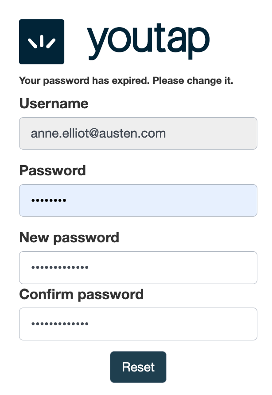
Task: Focus the current Password input field
Action: click(138, 200)
